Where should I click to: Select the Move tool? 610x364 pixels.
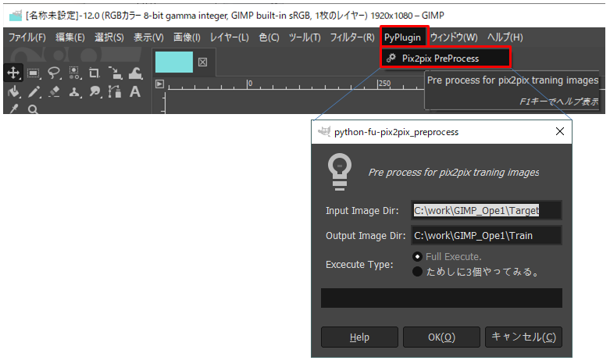coord(13,73)
